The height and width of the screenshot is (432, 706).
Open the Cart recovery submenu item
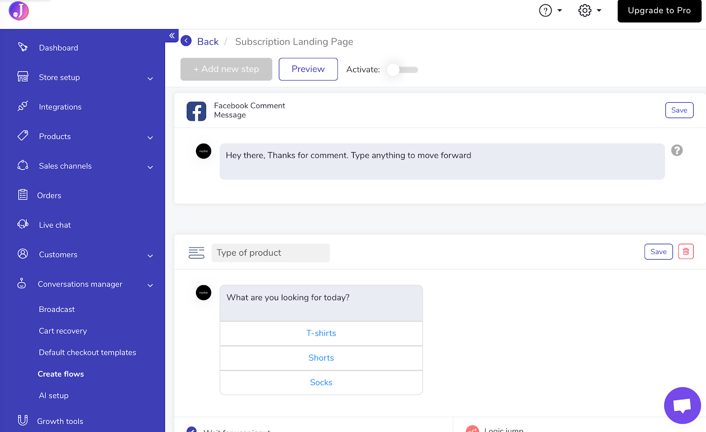tap(63, 331)
